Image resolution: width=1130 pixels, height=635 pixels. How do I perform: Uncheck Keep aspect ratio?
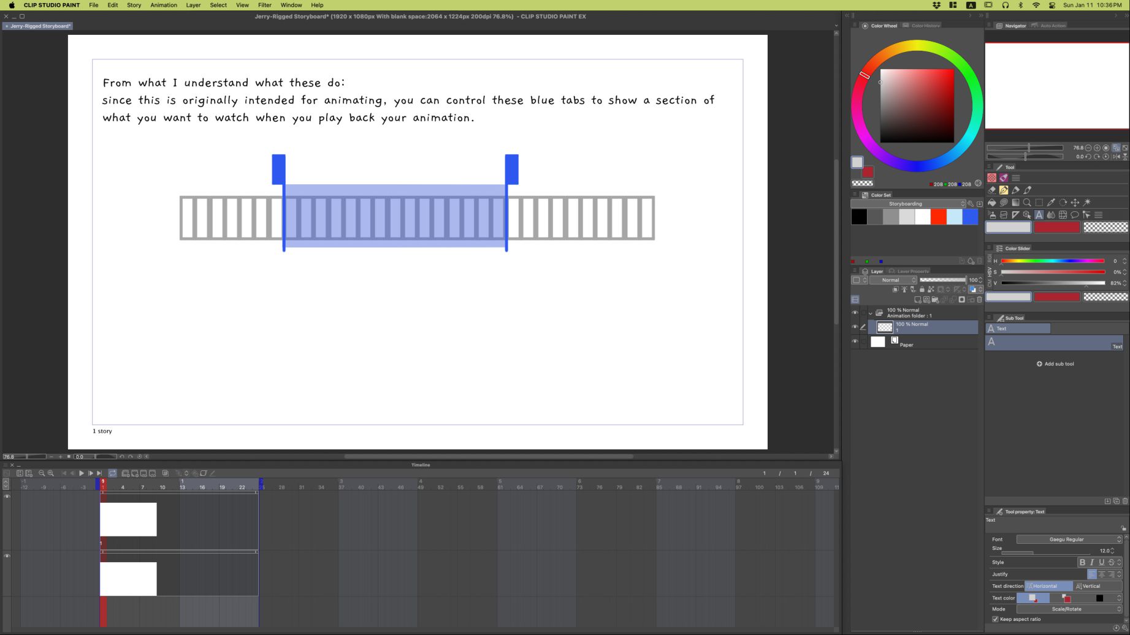click(995, 619)
